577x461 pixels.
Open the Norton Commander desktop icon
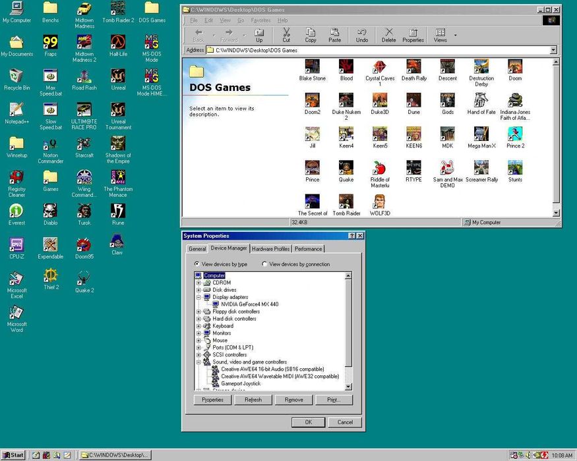pos(50,150)
